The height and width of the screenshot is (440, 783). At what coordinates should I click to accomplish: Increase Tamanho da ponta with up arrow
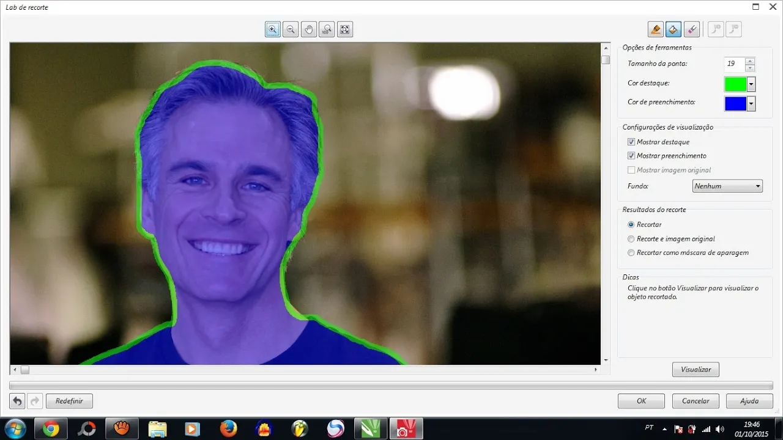coord(750,61)
